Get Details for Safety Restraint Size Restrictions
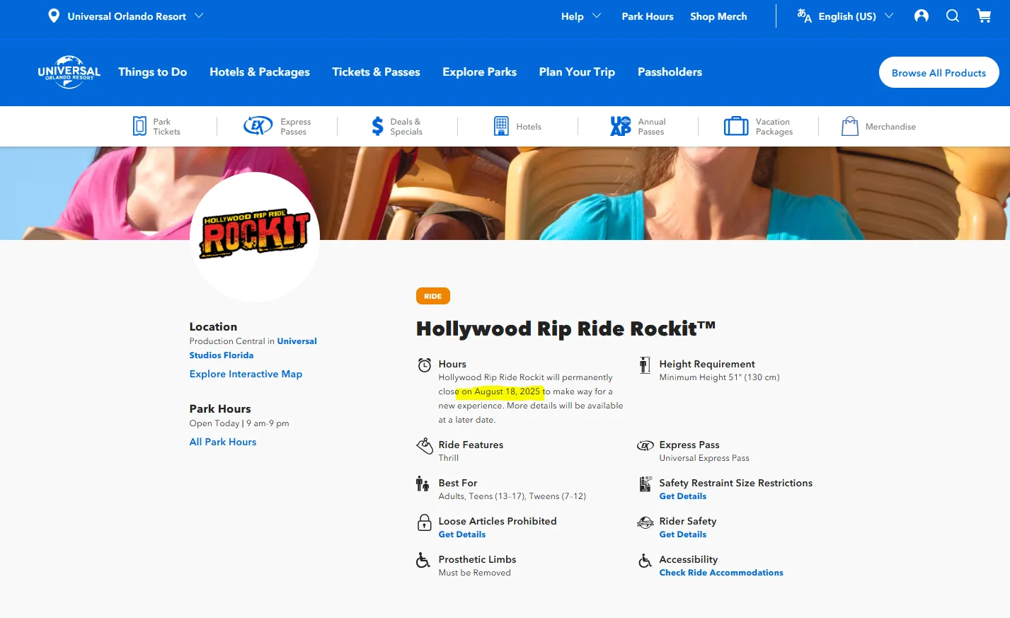Screen dimensions: 1010x618 click(683, 496)
